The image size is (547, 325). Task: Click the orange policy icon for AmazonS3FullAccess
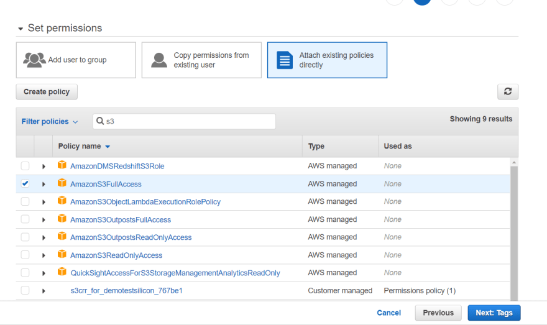[x=62, y=183]
